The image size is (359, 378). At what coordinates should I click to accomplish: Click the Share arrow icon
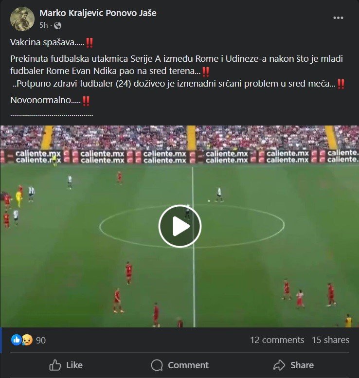[x=279, y=365]
